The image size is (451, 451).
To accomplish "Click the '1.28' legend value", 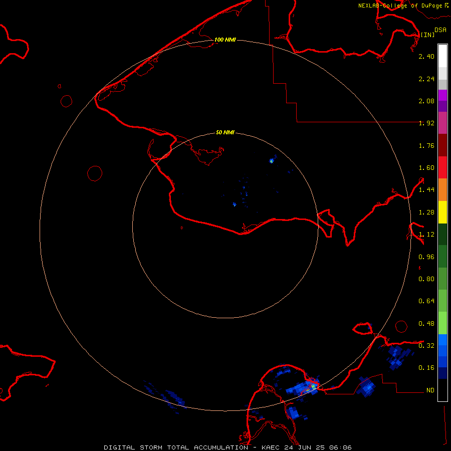I will pyautogui.click(x=426, y=212).
